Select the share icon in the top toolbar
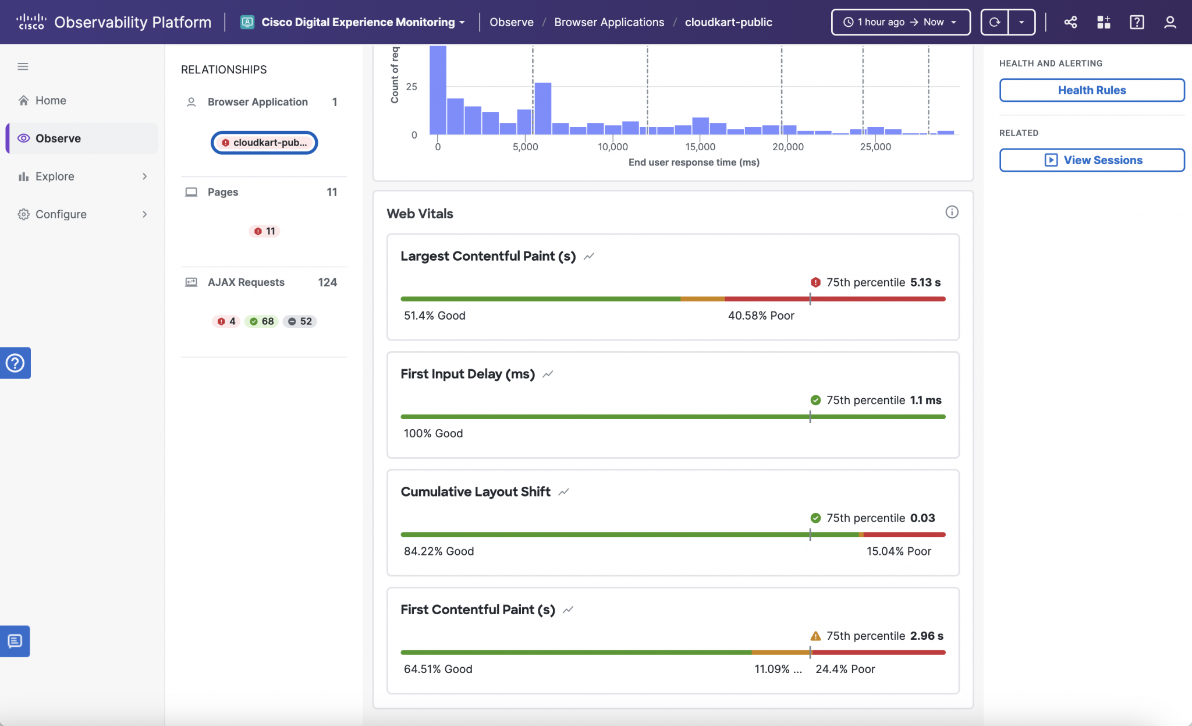1192x726 pixels. [1071, 22]
